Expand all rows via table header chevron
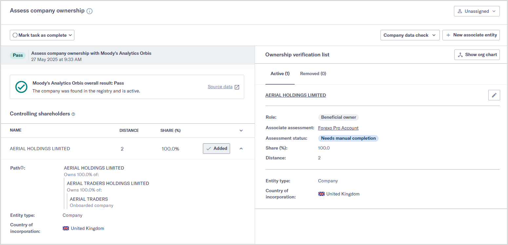The image size is (508, 245). point(241,131)
